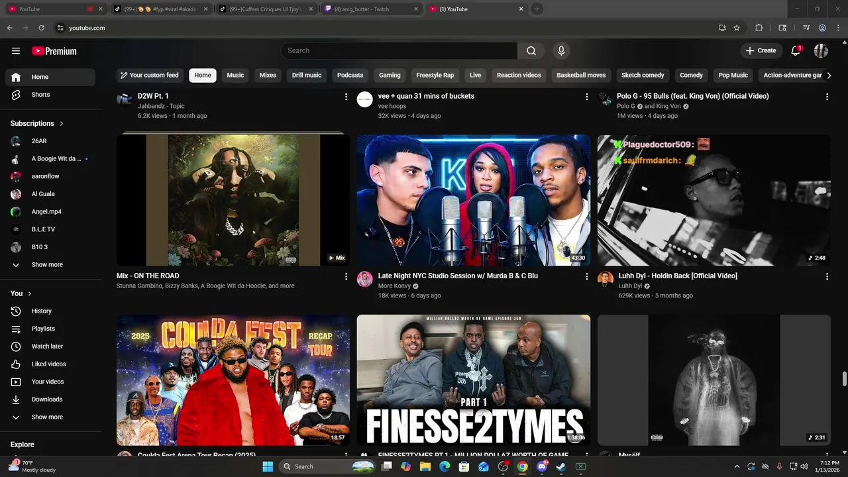Image resolution: width=848 pixels, height=477 pixels.
Task: Click the page vertical scrollbar thumb
Action: point(844,379)
